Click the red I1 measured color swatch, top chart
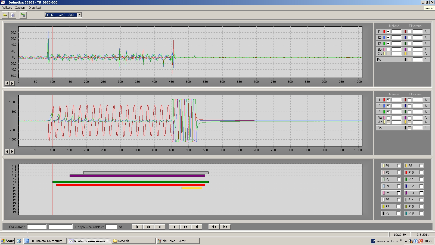This screenshot has width=435, height=245. pyautogui.click(x=384, y=32)
